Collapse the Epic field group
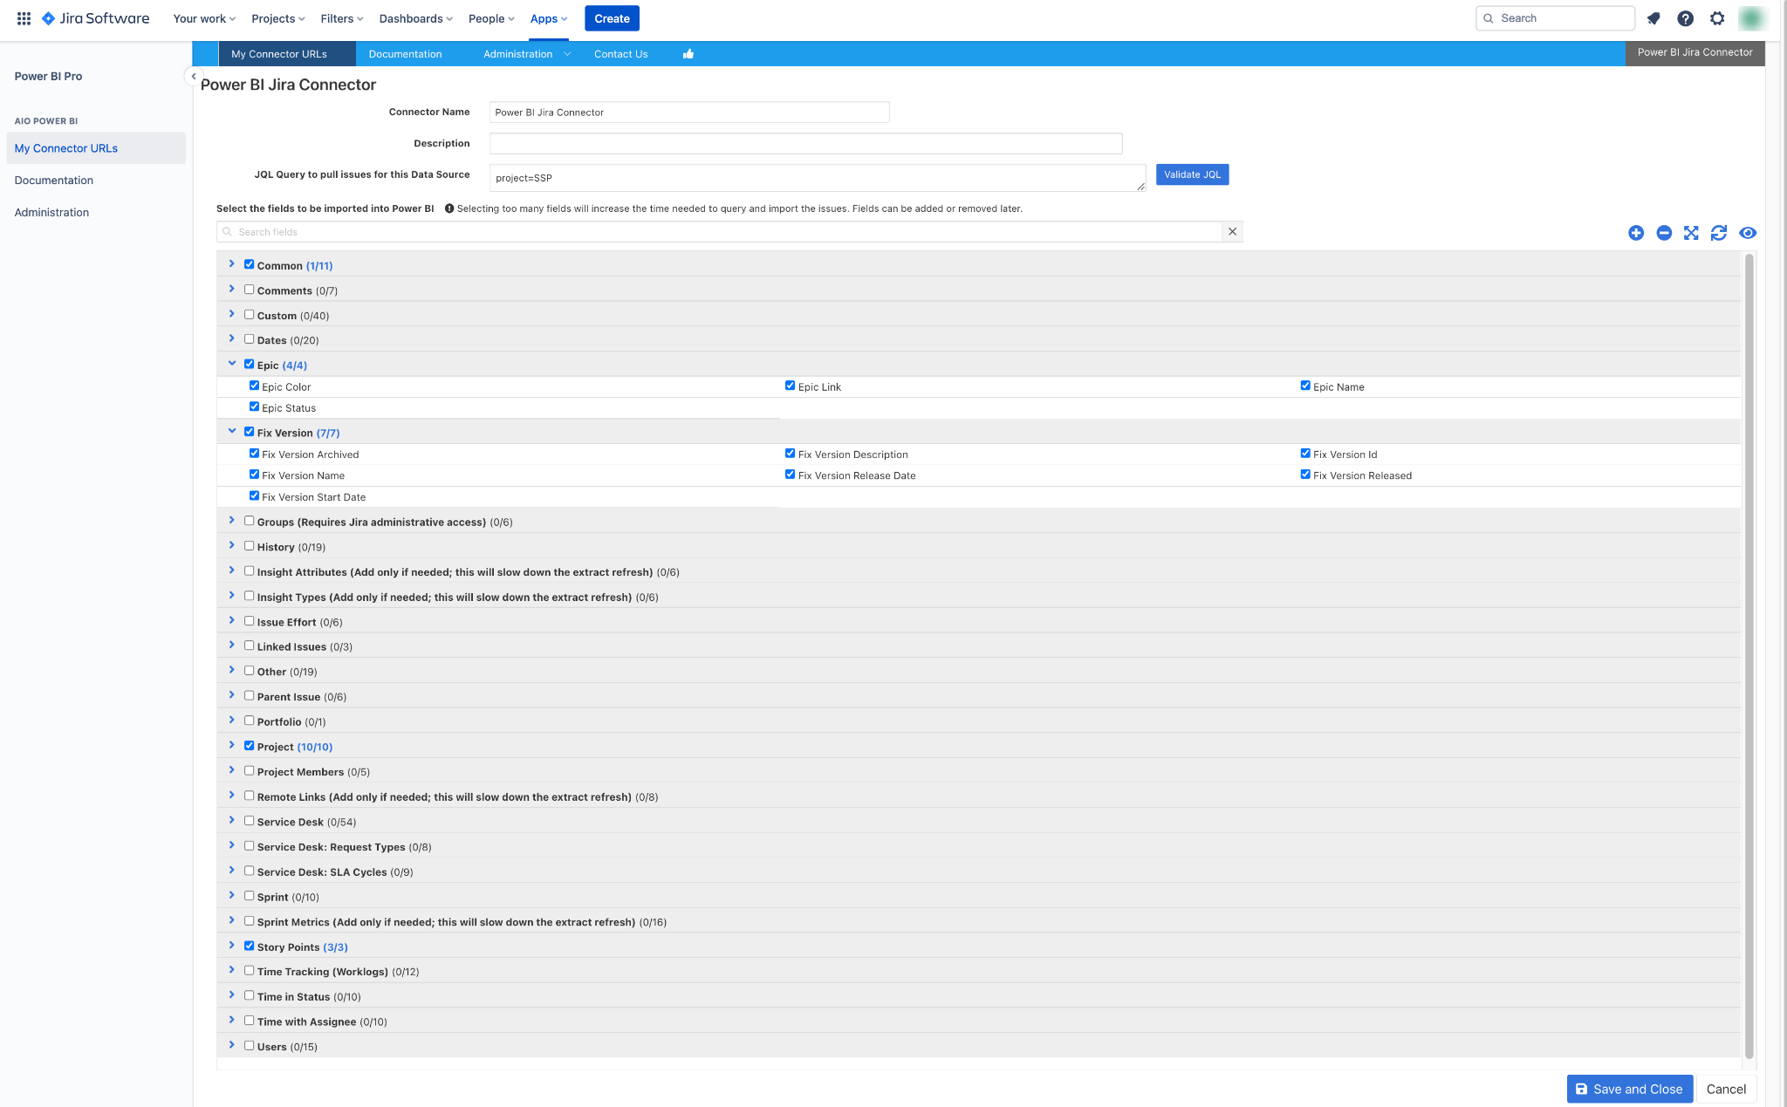Viewport: 1787px width, 1107px height. [231, 364]
